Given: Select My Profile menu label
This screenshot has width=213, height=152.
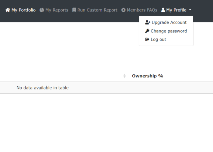Looking at the screenshot, I should pos(176,10).
